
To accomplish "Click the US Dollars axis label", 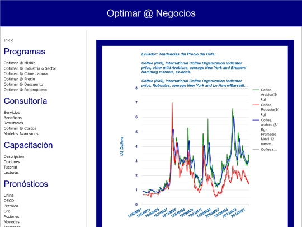I will click(x=122, y=146).
